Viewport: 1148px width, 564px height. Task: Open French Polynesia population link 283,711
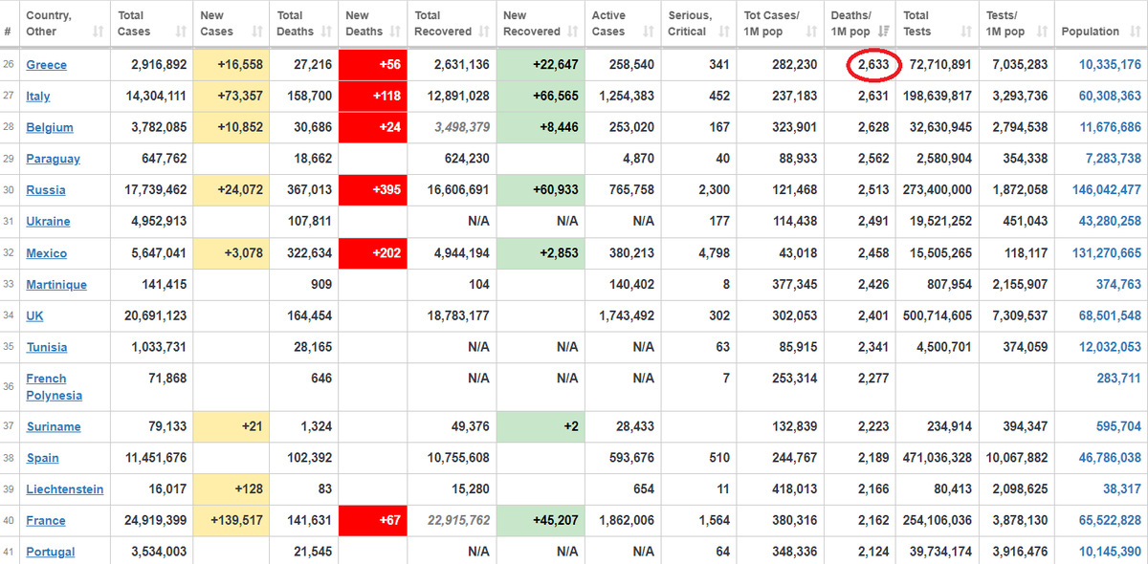(1118, 380)
